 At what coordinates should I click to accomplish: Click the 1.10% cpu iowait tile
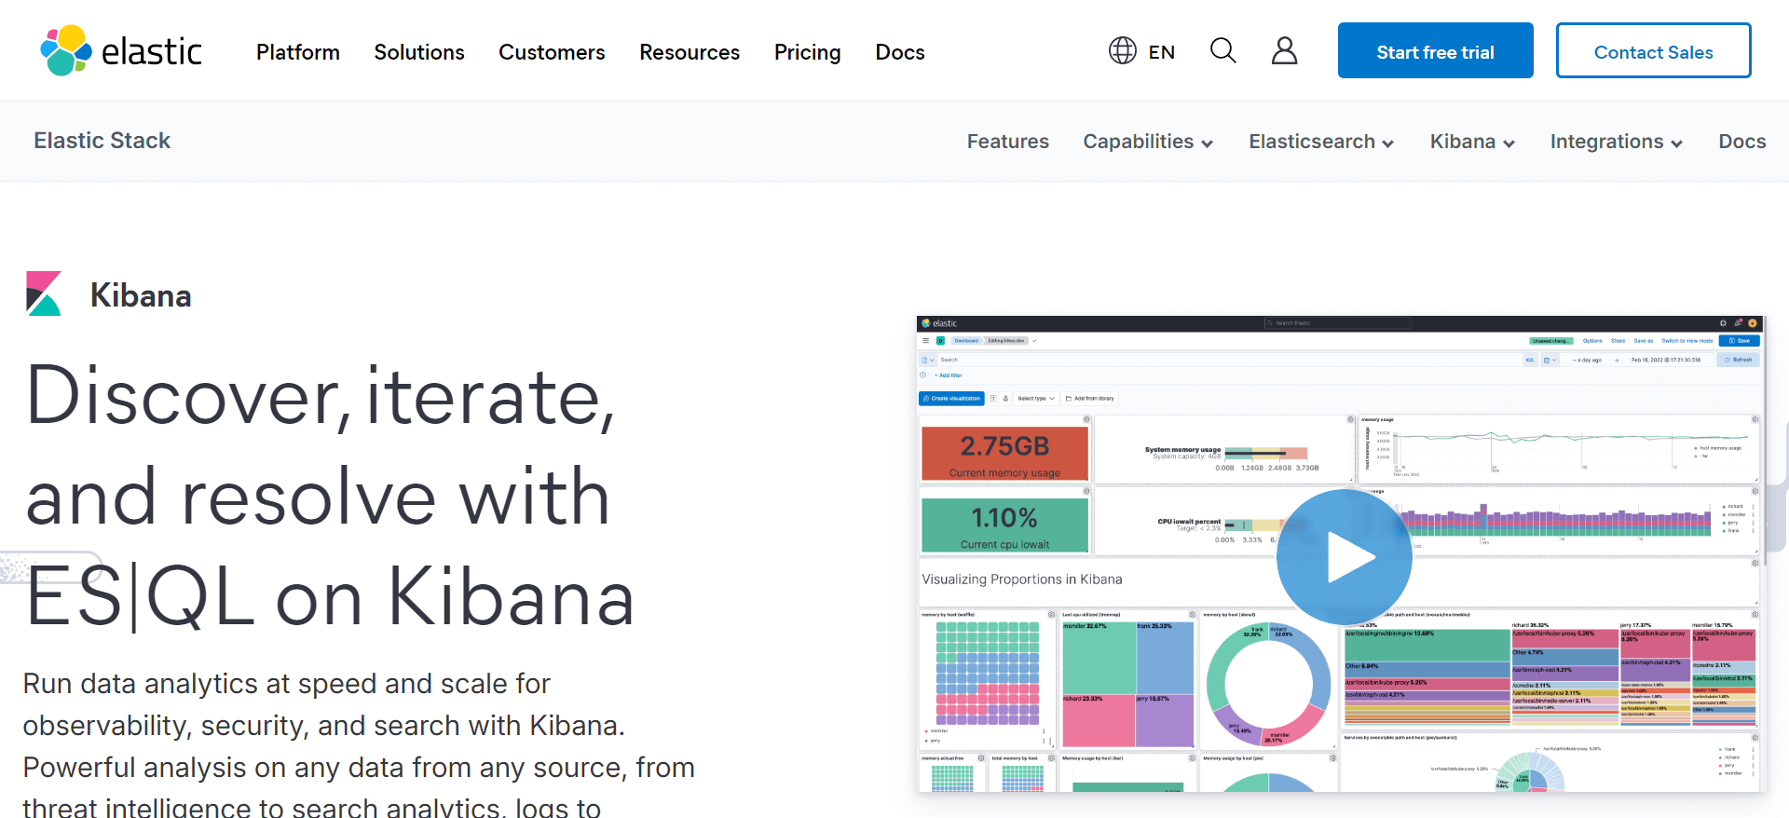pyautogui.click(x=1004, y=525)
